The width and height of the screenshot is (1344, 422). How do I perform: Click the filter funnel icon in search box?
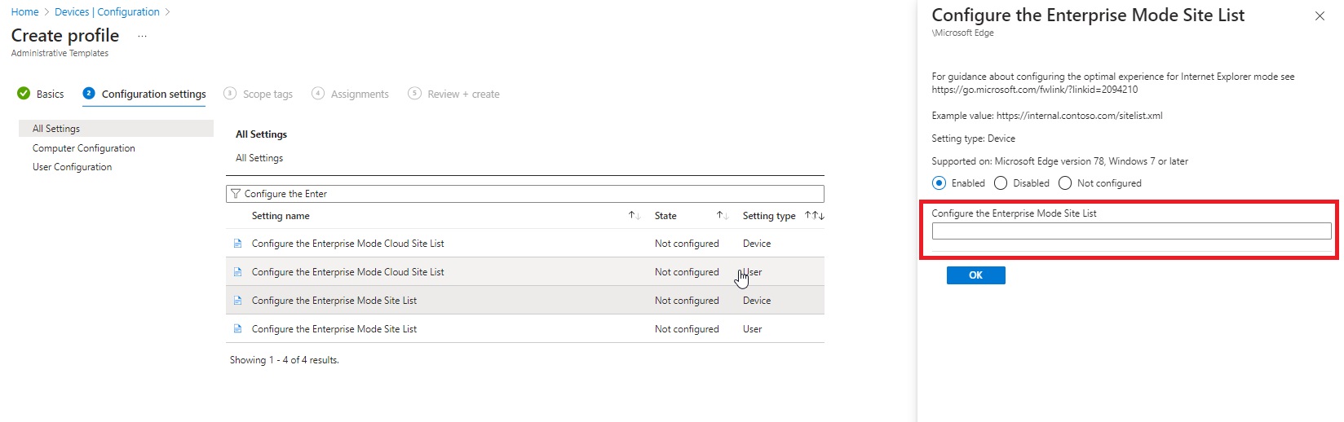[236, 194]
